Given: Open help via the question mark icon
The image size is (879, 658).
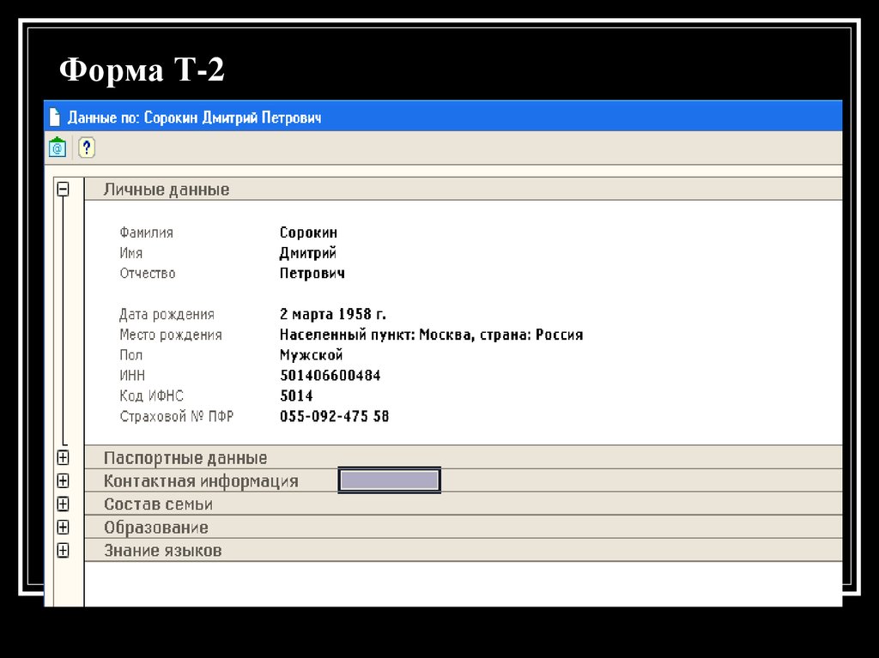Looking at the screenshot, I should pyautogui.click(x=85, y=147).
